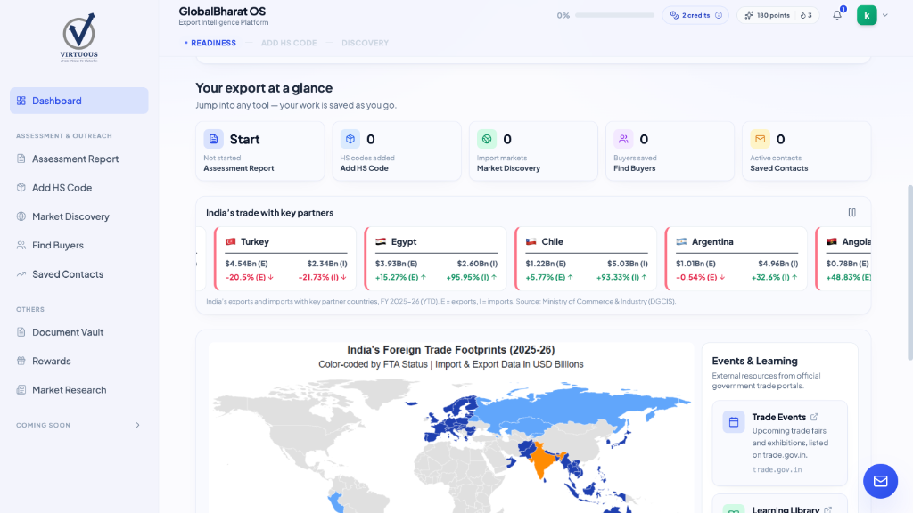
Task: Click 'Your export at a glance' heading
Action: click(264, 88)
